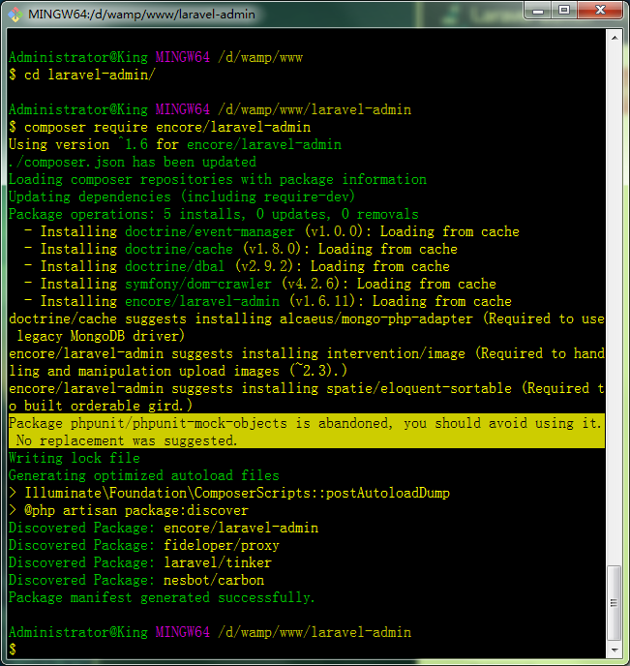Click the final empty '$' prompt line
This screenshot has width=630, height=666.
(13, 649)
